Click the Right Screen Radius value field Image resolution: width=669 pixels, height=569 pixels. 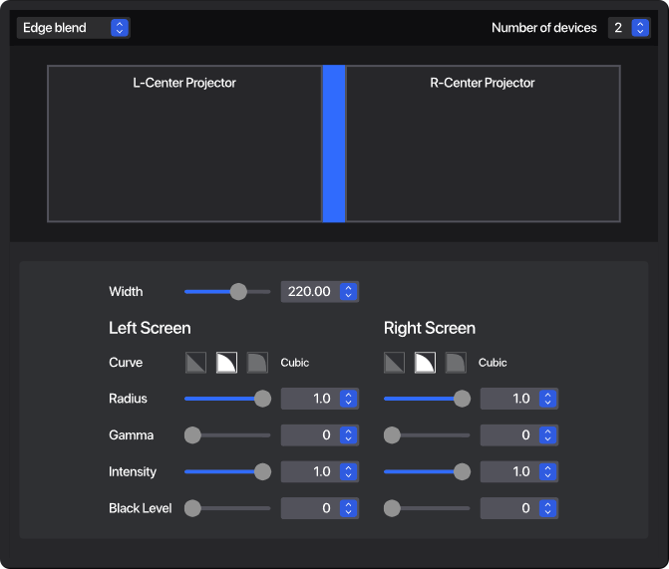click(509, 399)
